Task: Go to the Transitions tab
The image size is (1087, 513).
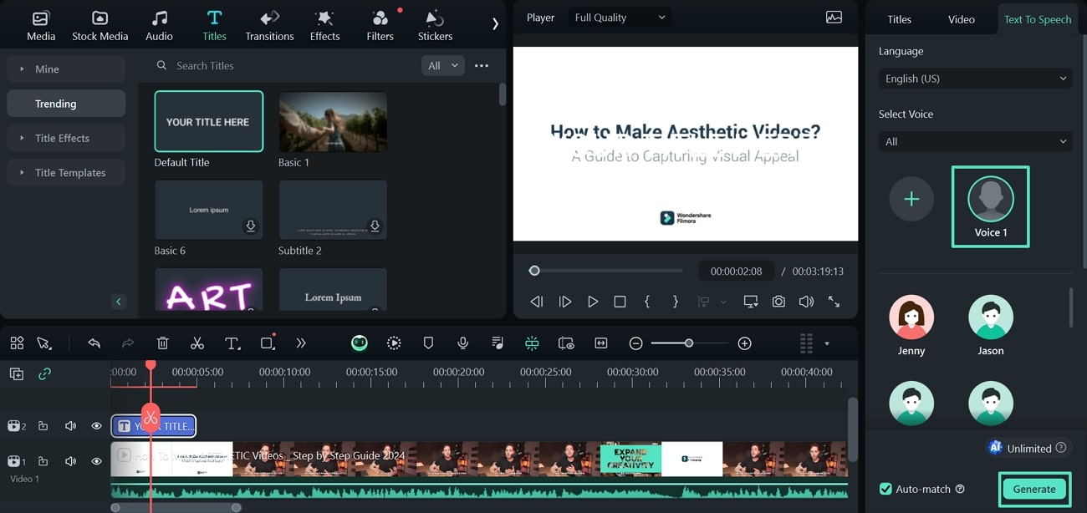Action: 269,25
